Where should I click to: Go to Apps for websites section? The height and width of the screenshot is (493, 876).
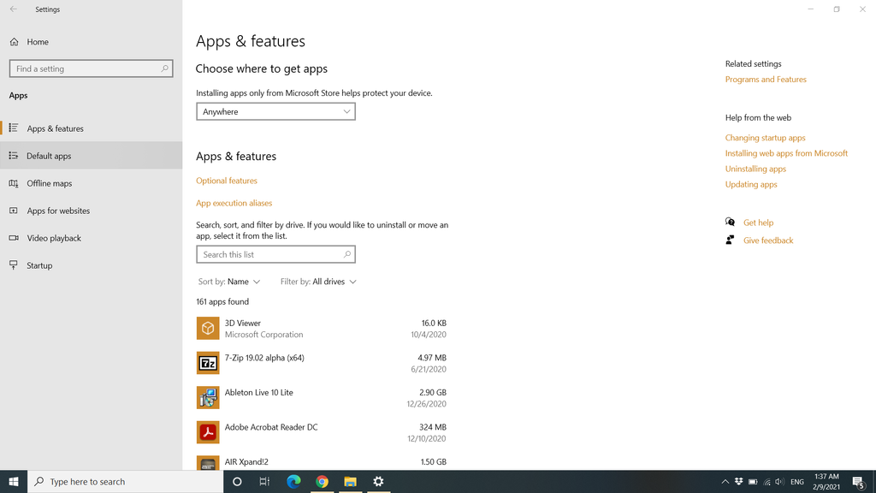tap(56, 211)
